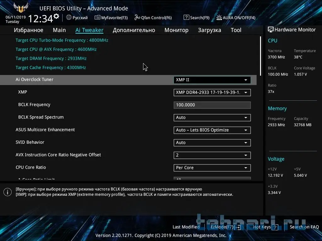Click the Core Voltage 1.057 V value
Image resolution: width=322 pixels, height=241 pixels.
pos(300,74)
